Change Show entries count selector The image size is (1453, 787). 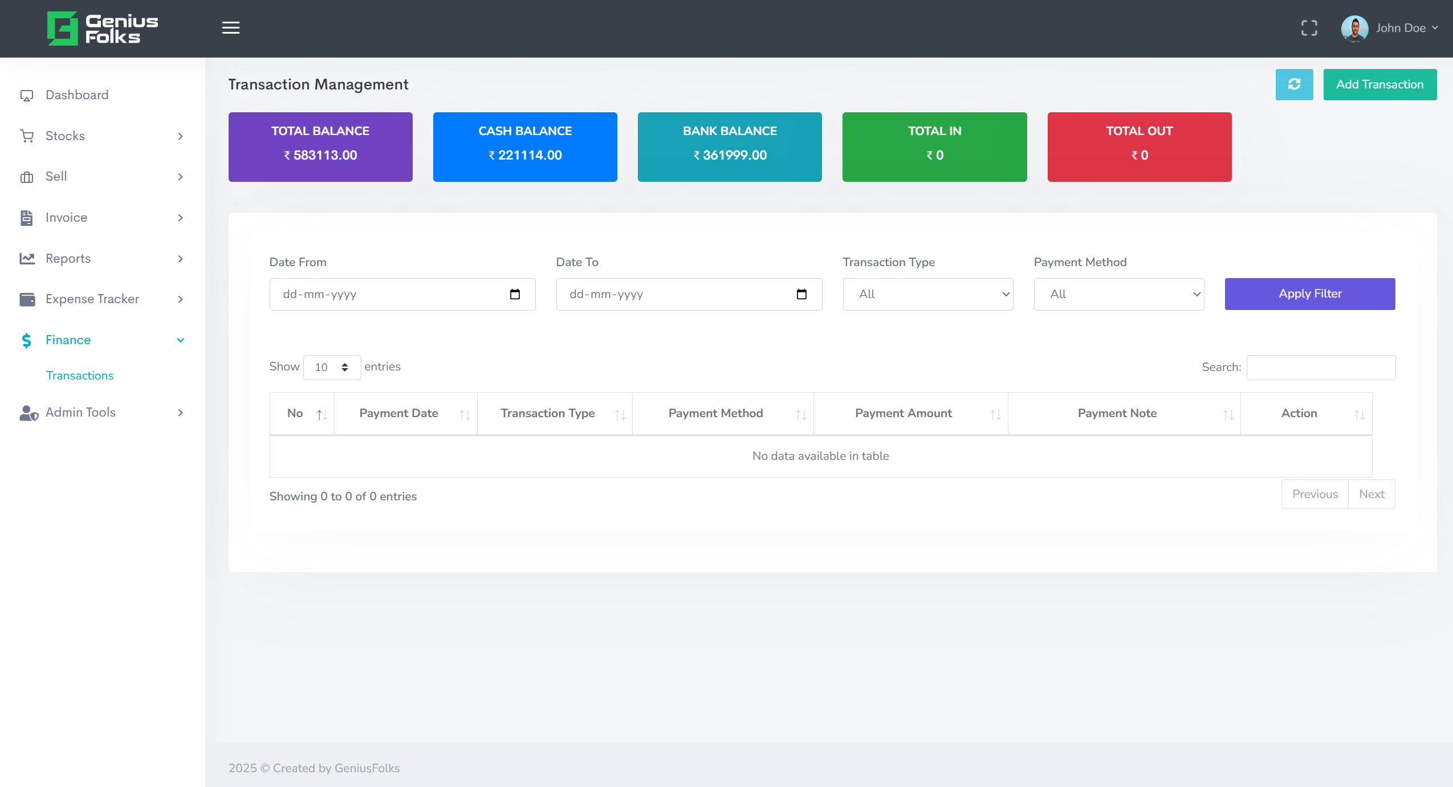tap(332, 367)
